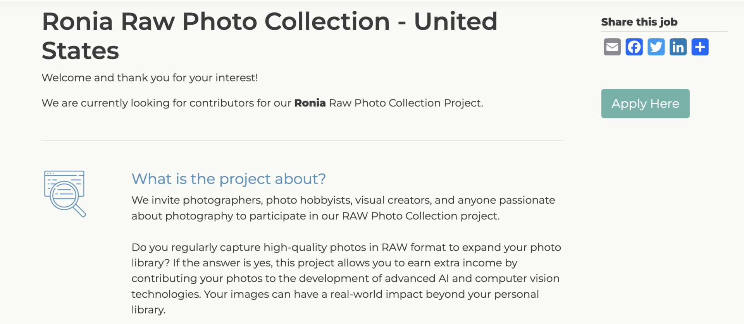Image resolution: width=744 pixels, height=324 pixels.
Task: Share the job on Twitter
Action: point(656,47)
